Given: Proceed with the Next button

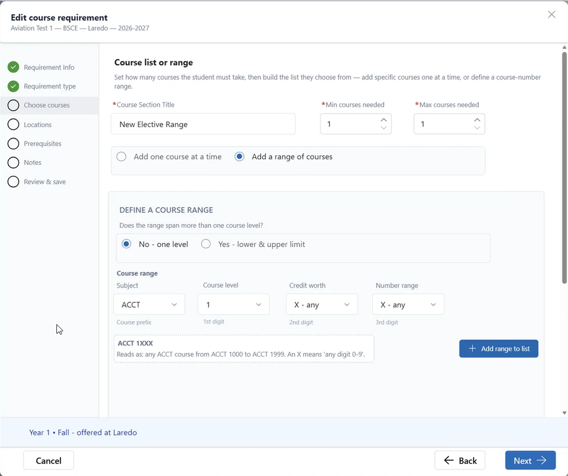Looking at the screenshot, I should tap(530, 461).
